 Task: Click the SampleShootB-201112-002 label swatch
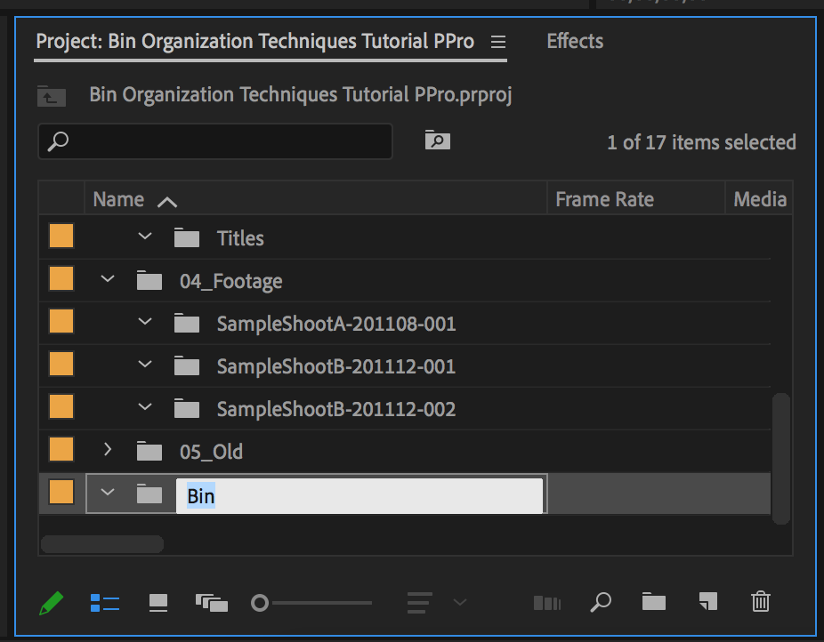[61, 407]
